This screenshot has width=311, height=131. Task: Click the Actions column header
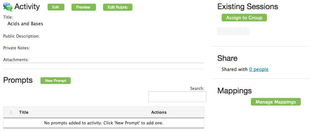tap(159, 112)
